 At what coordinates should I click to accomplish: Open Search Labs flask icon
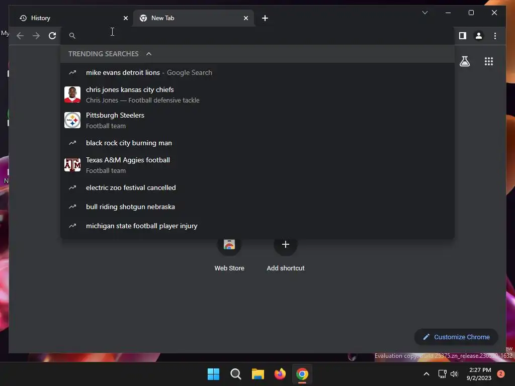(x=464, y=61)
